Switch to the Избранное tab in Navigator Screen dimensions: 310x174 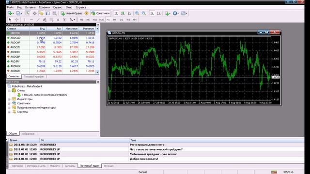[28, 134]
